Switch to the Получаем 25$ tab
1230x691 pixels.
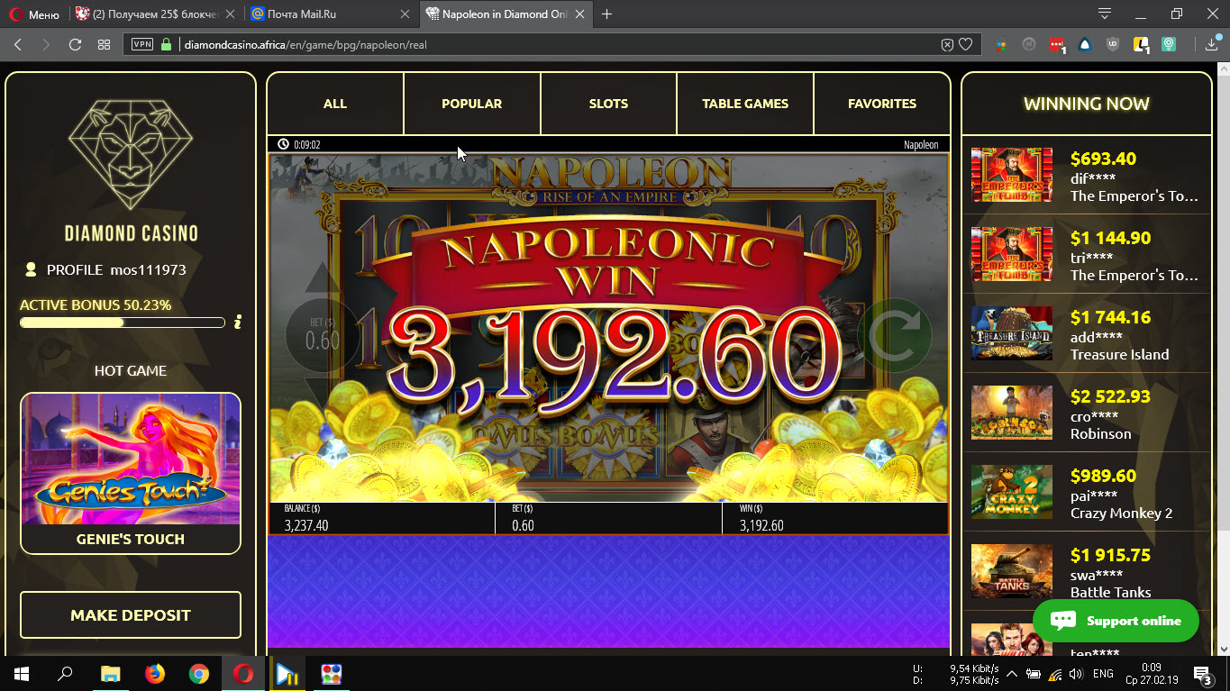click(x=156, y=14)
